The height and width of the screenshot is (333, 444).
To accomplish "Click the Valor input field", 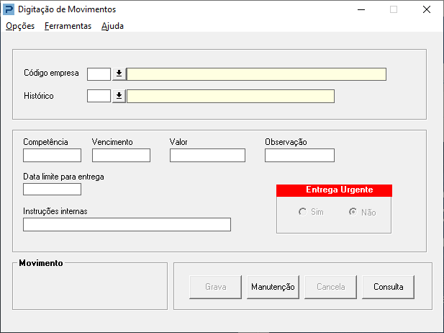I will point(207,155).
